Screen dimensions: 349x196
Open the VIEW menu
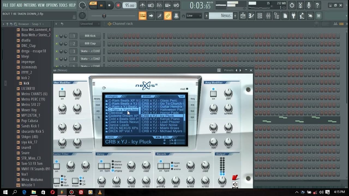click(41, 5)
